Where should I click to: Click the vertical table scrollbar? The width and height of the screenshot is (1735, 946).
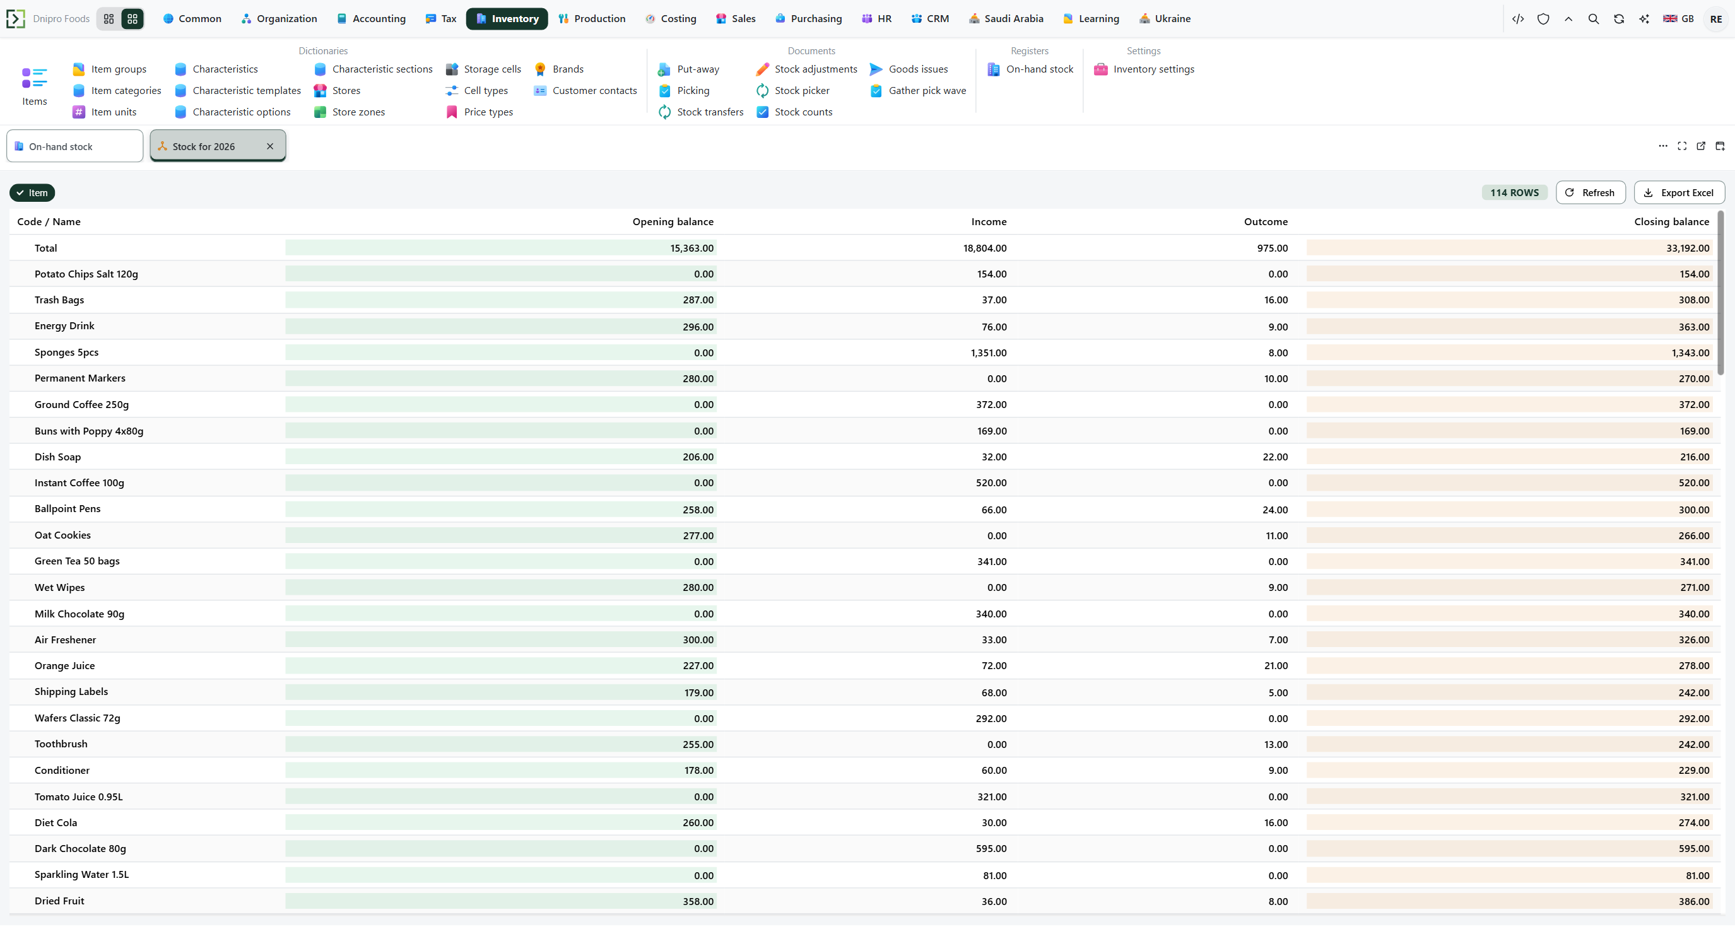pos(1720,293)
